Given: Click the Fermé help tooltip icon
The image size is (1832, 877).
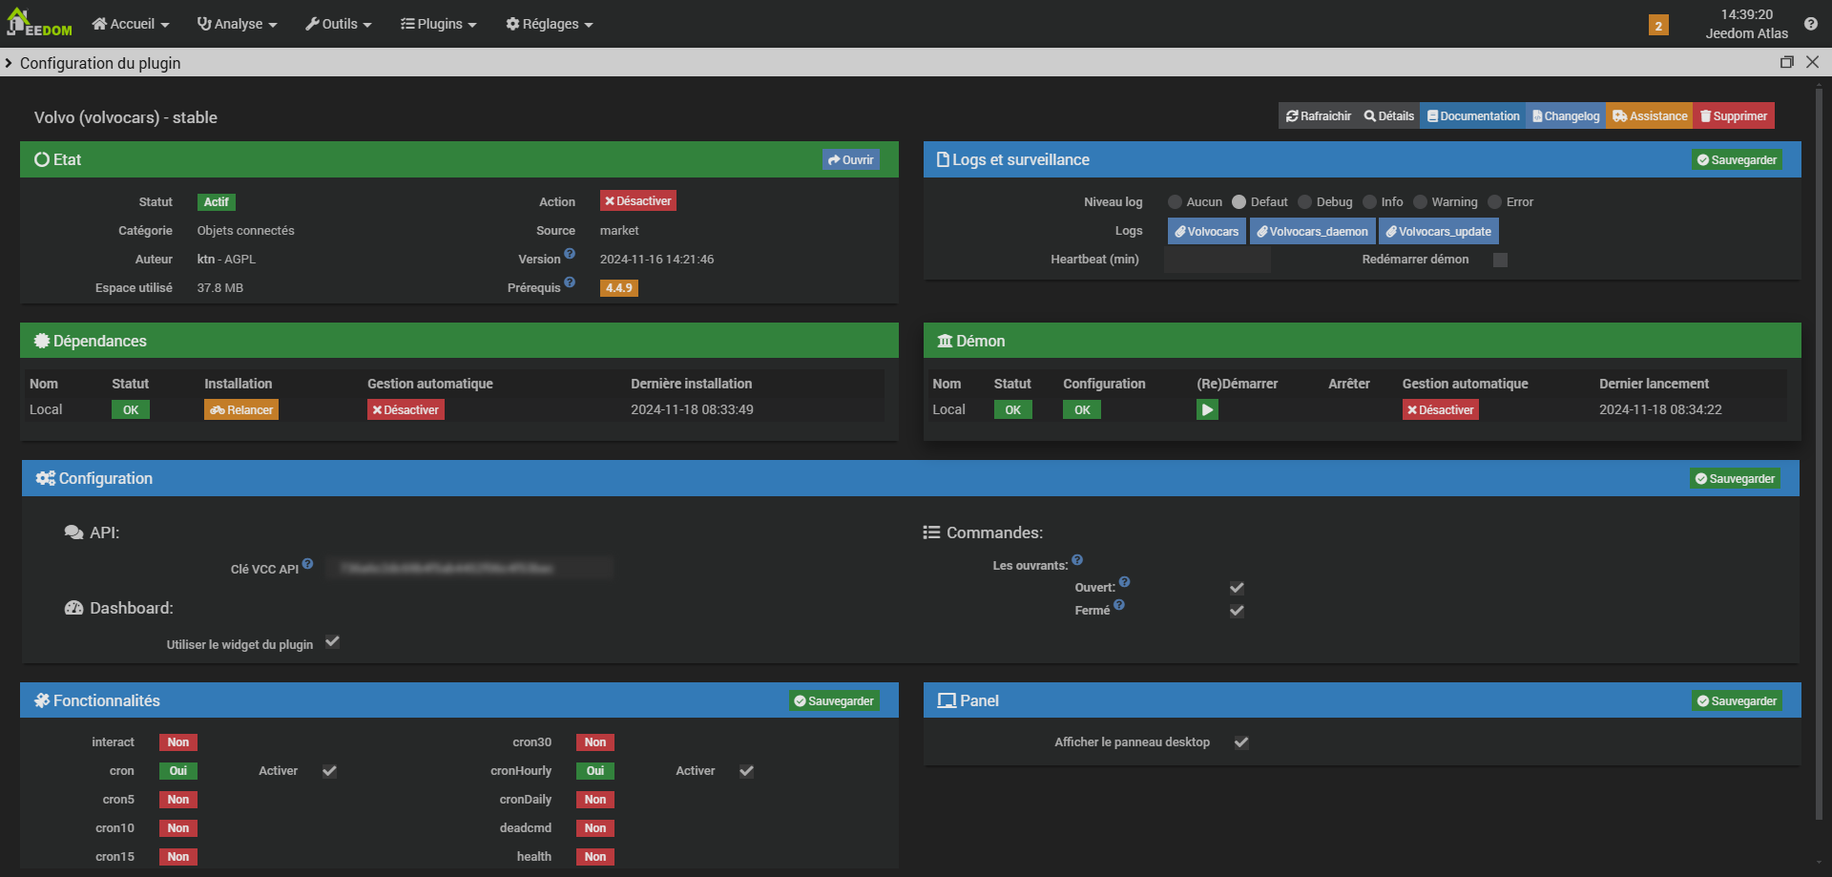Looking at the screenshot, I should click(x=1119, y=605).
